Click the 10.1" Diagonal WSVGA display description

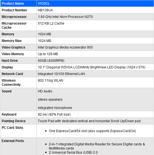(x=92, y=67)
